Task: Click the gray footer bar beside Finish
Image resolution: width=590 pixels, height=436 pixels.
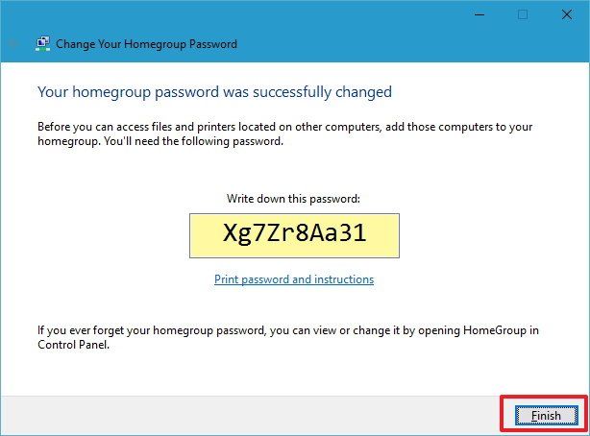Action: click(250, 415)
